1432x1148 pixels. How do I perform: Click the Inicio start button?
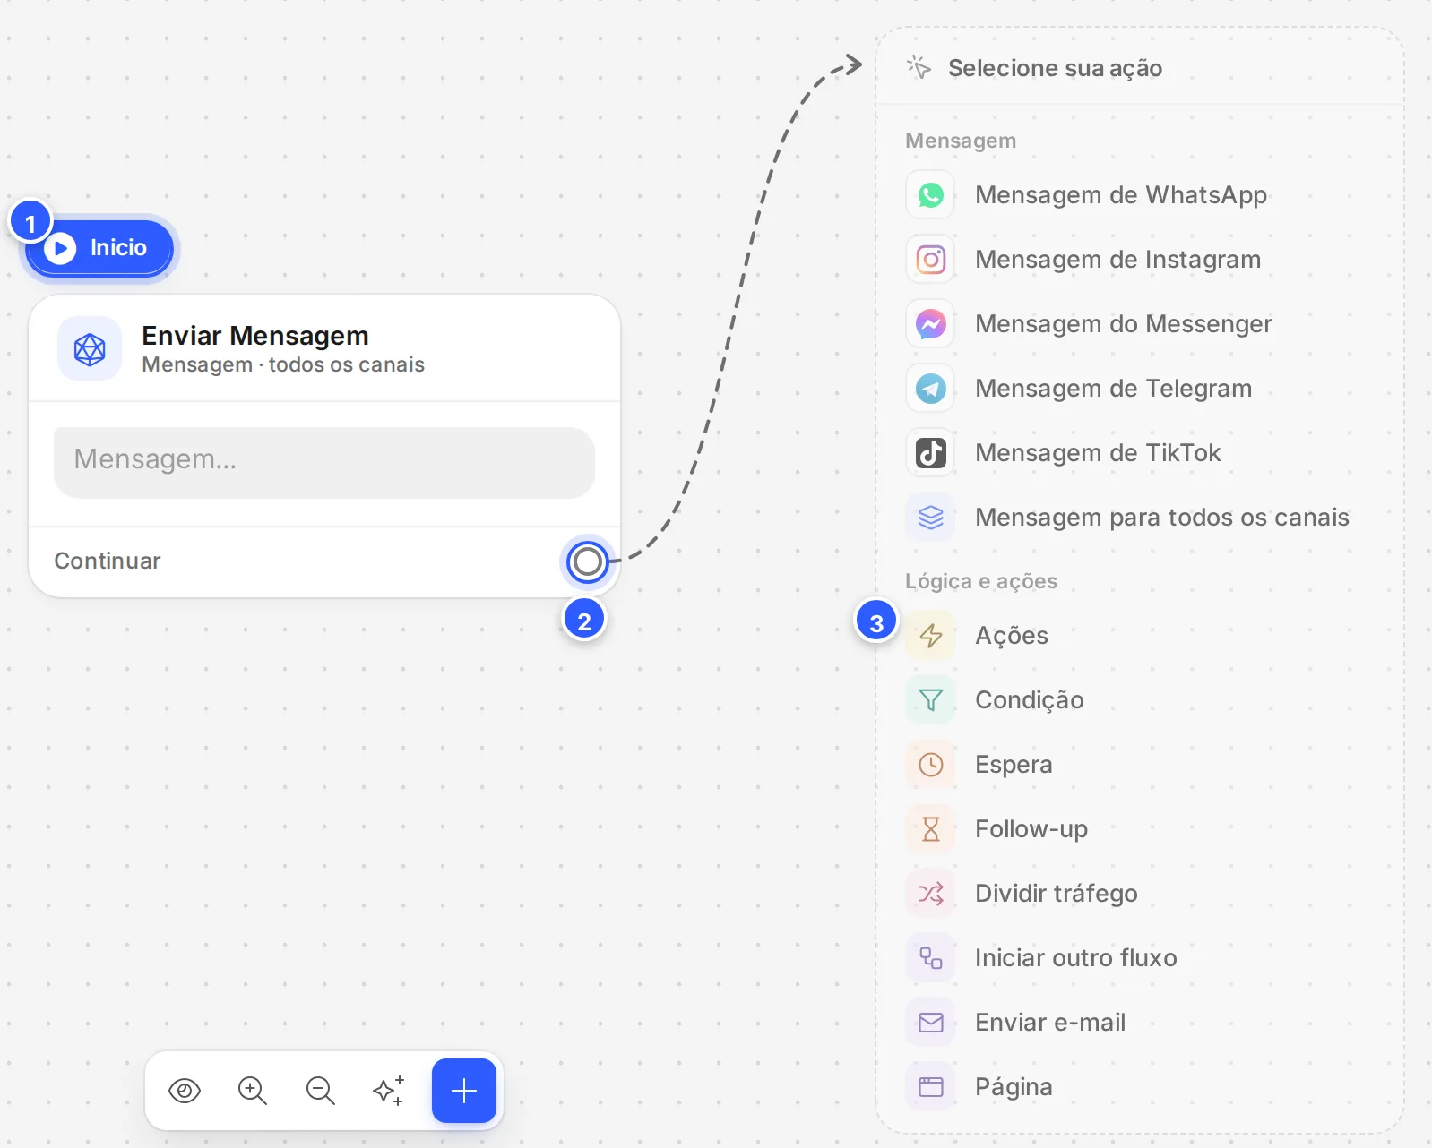coord(99,248)
